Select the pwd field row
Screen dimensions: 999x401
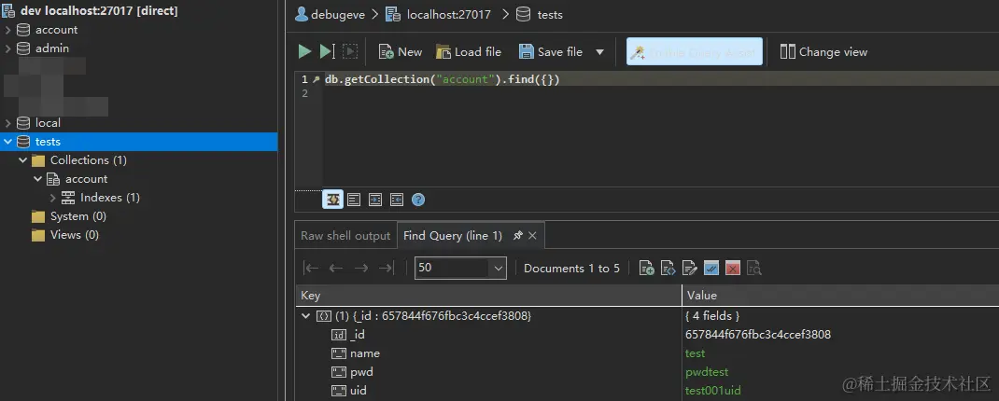[x=647, y=372]
